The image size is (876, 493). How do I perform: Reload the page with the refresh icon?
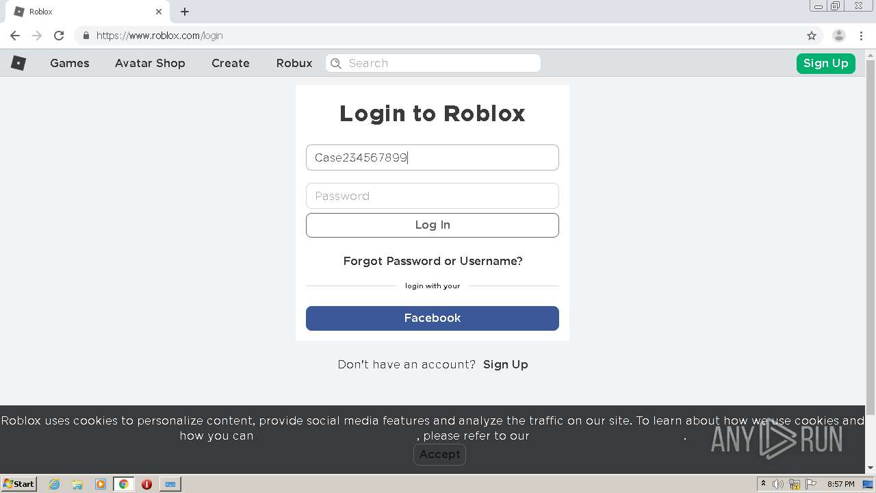point(59,36)
